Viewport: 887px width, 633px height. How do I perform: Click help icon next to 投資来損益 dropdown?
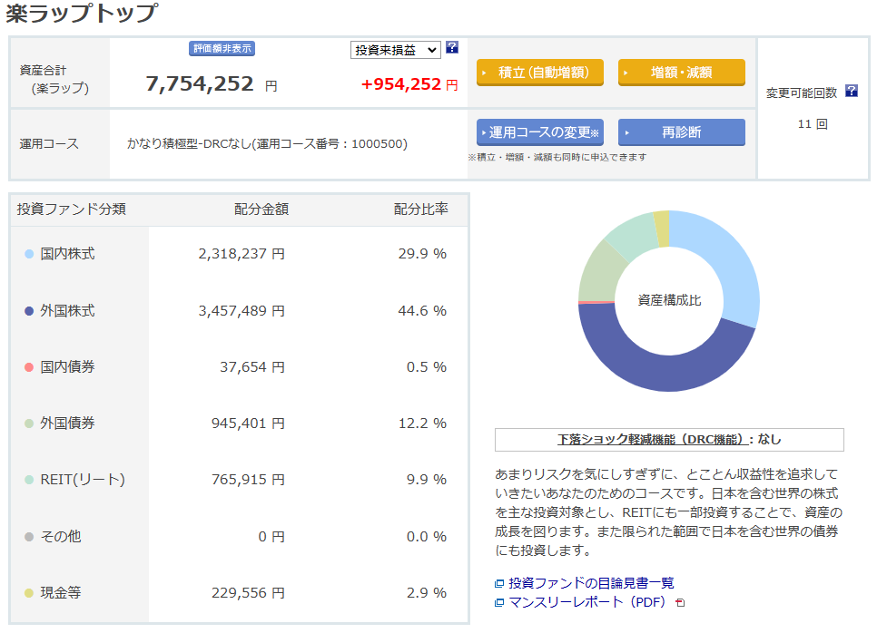click(x=452, y=48)
